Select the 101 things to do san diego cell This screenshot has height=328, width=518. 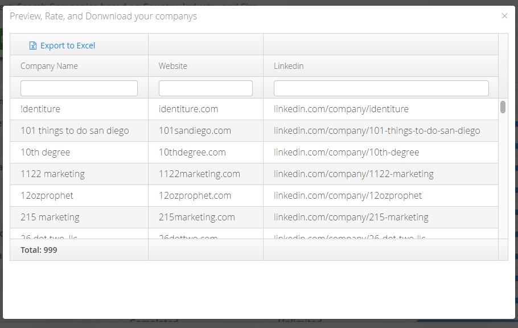(x=79, y=130)
